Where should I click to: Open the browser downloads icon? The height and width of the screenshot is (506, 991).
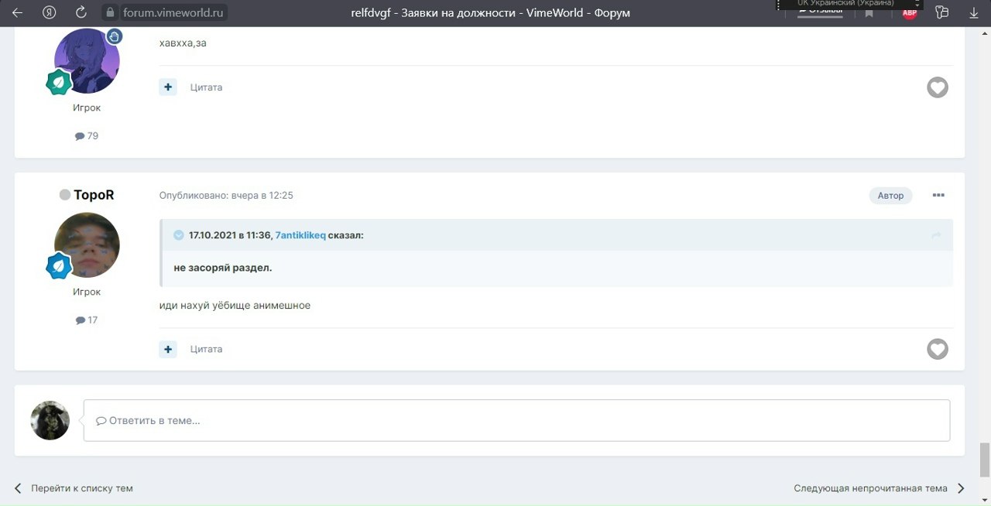pos(974,13)
